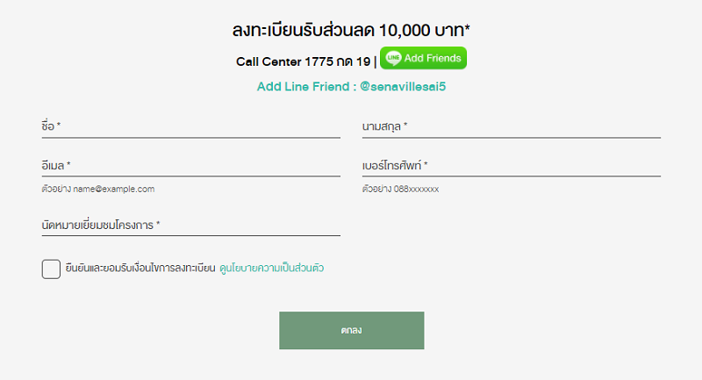Focus the นามสกุล last name field
Screen dimensions: 702x380
tap(512, 126)
